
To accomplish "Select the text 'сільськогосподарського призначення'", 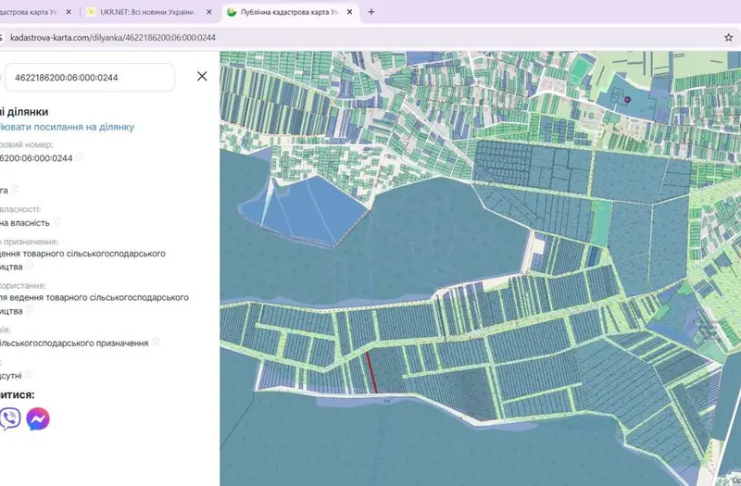I will coord(74,343).
